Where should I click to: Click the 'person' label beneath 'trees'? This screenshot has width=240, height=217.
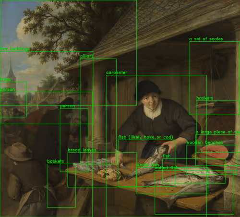pos(7,90)
